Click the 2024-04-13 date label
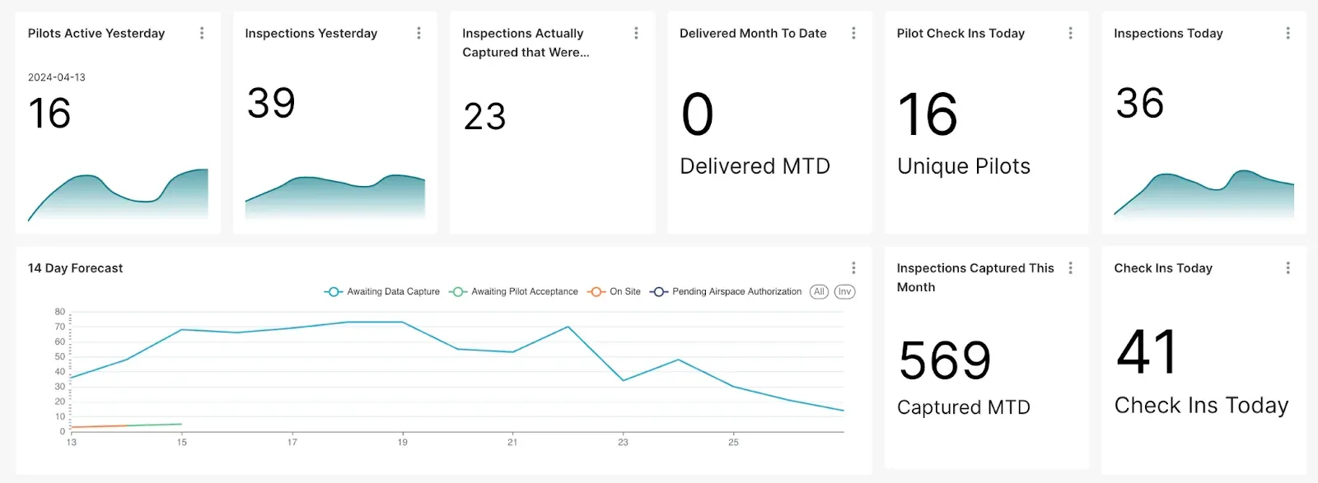Image resolution: width=1318 pixels, height=483 pixels. pos(57,77)
